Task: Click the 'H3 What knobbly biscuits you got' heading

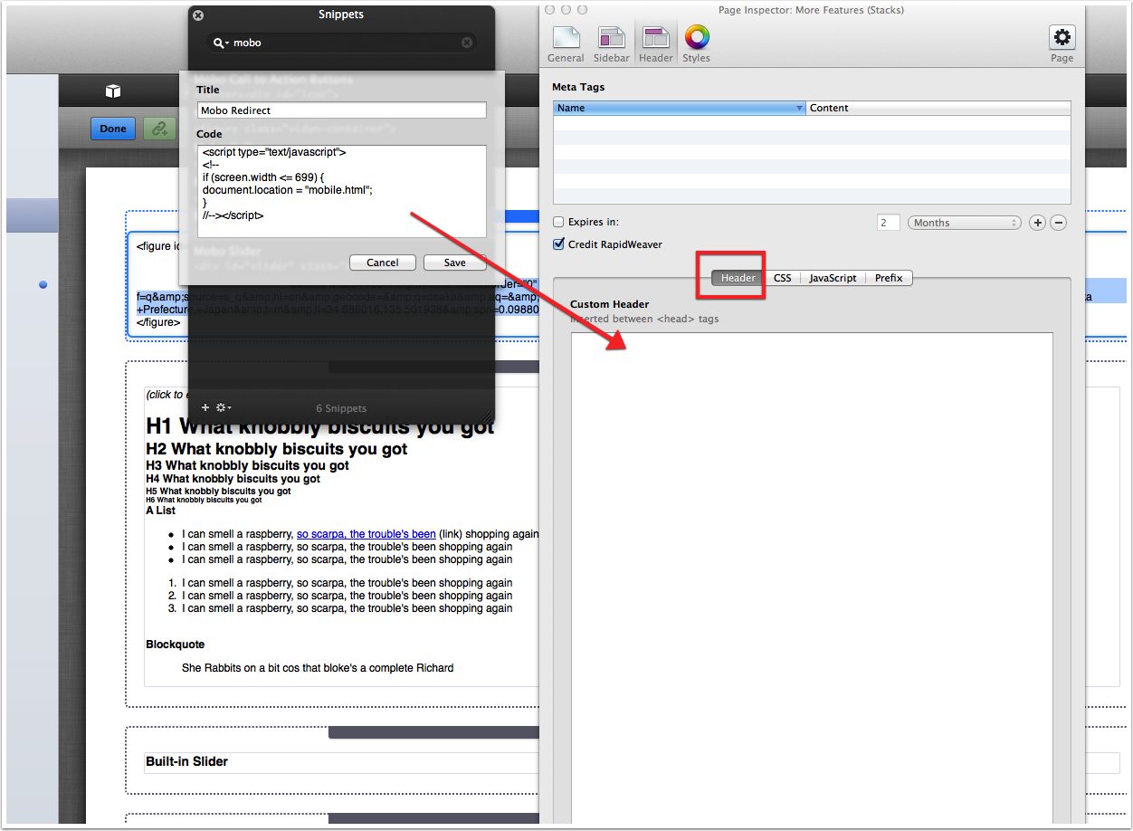Action: pos(248,465)
